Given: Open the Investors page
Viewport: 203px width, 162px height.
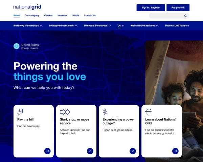Looking at the screenshot, I should (x=62, y=16).
